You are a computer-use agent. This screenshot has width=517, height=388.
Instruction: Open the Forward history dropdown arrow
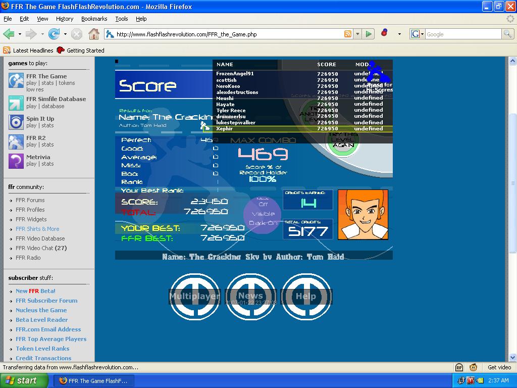tap(42, 34)
